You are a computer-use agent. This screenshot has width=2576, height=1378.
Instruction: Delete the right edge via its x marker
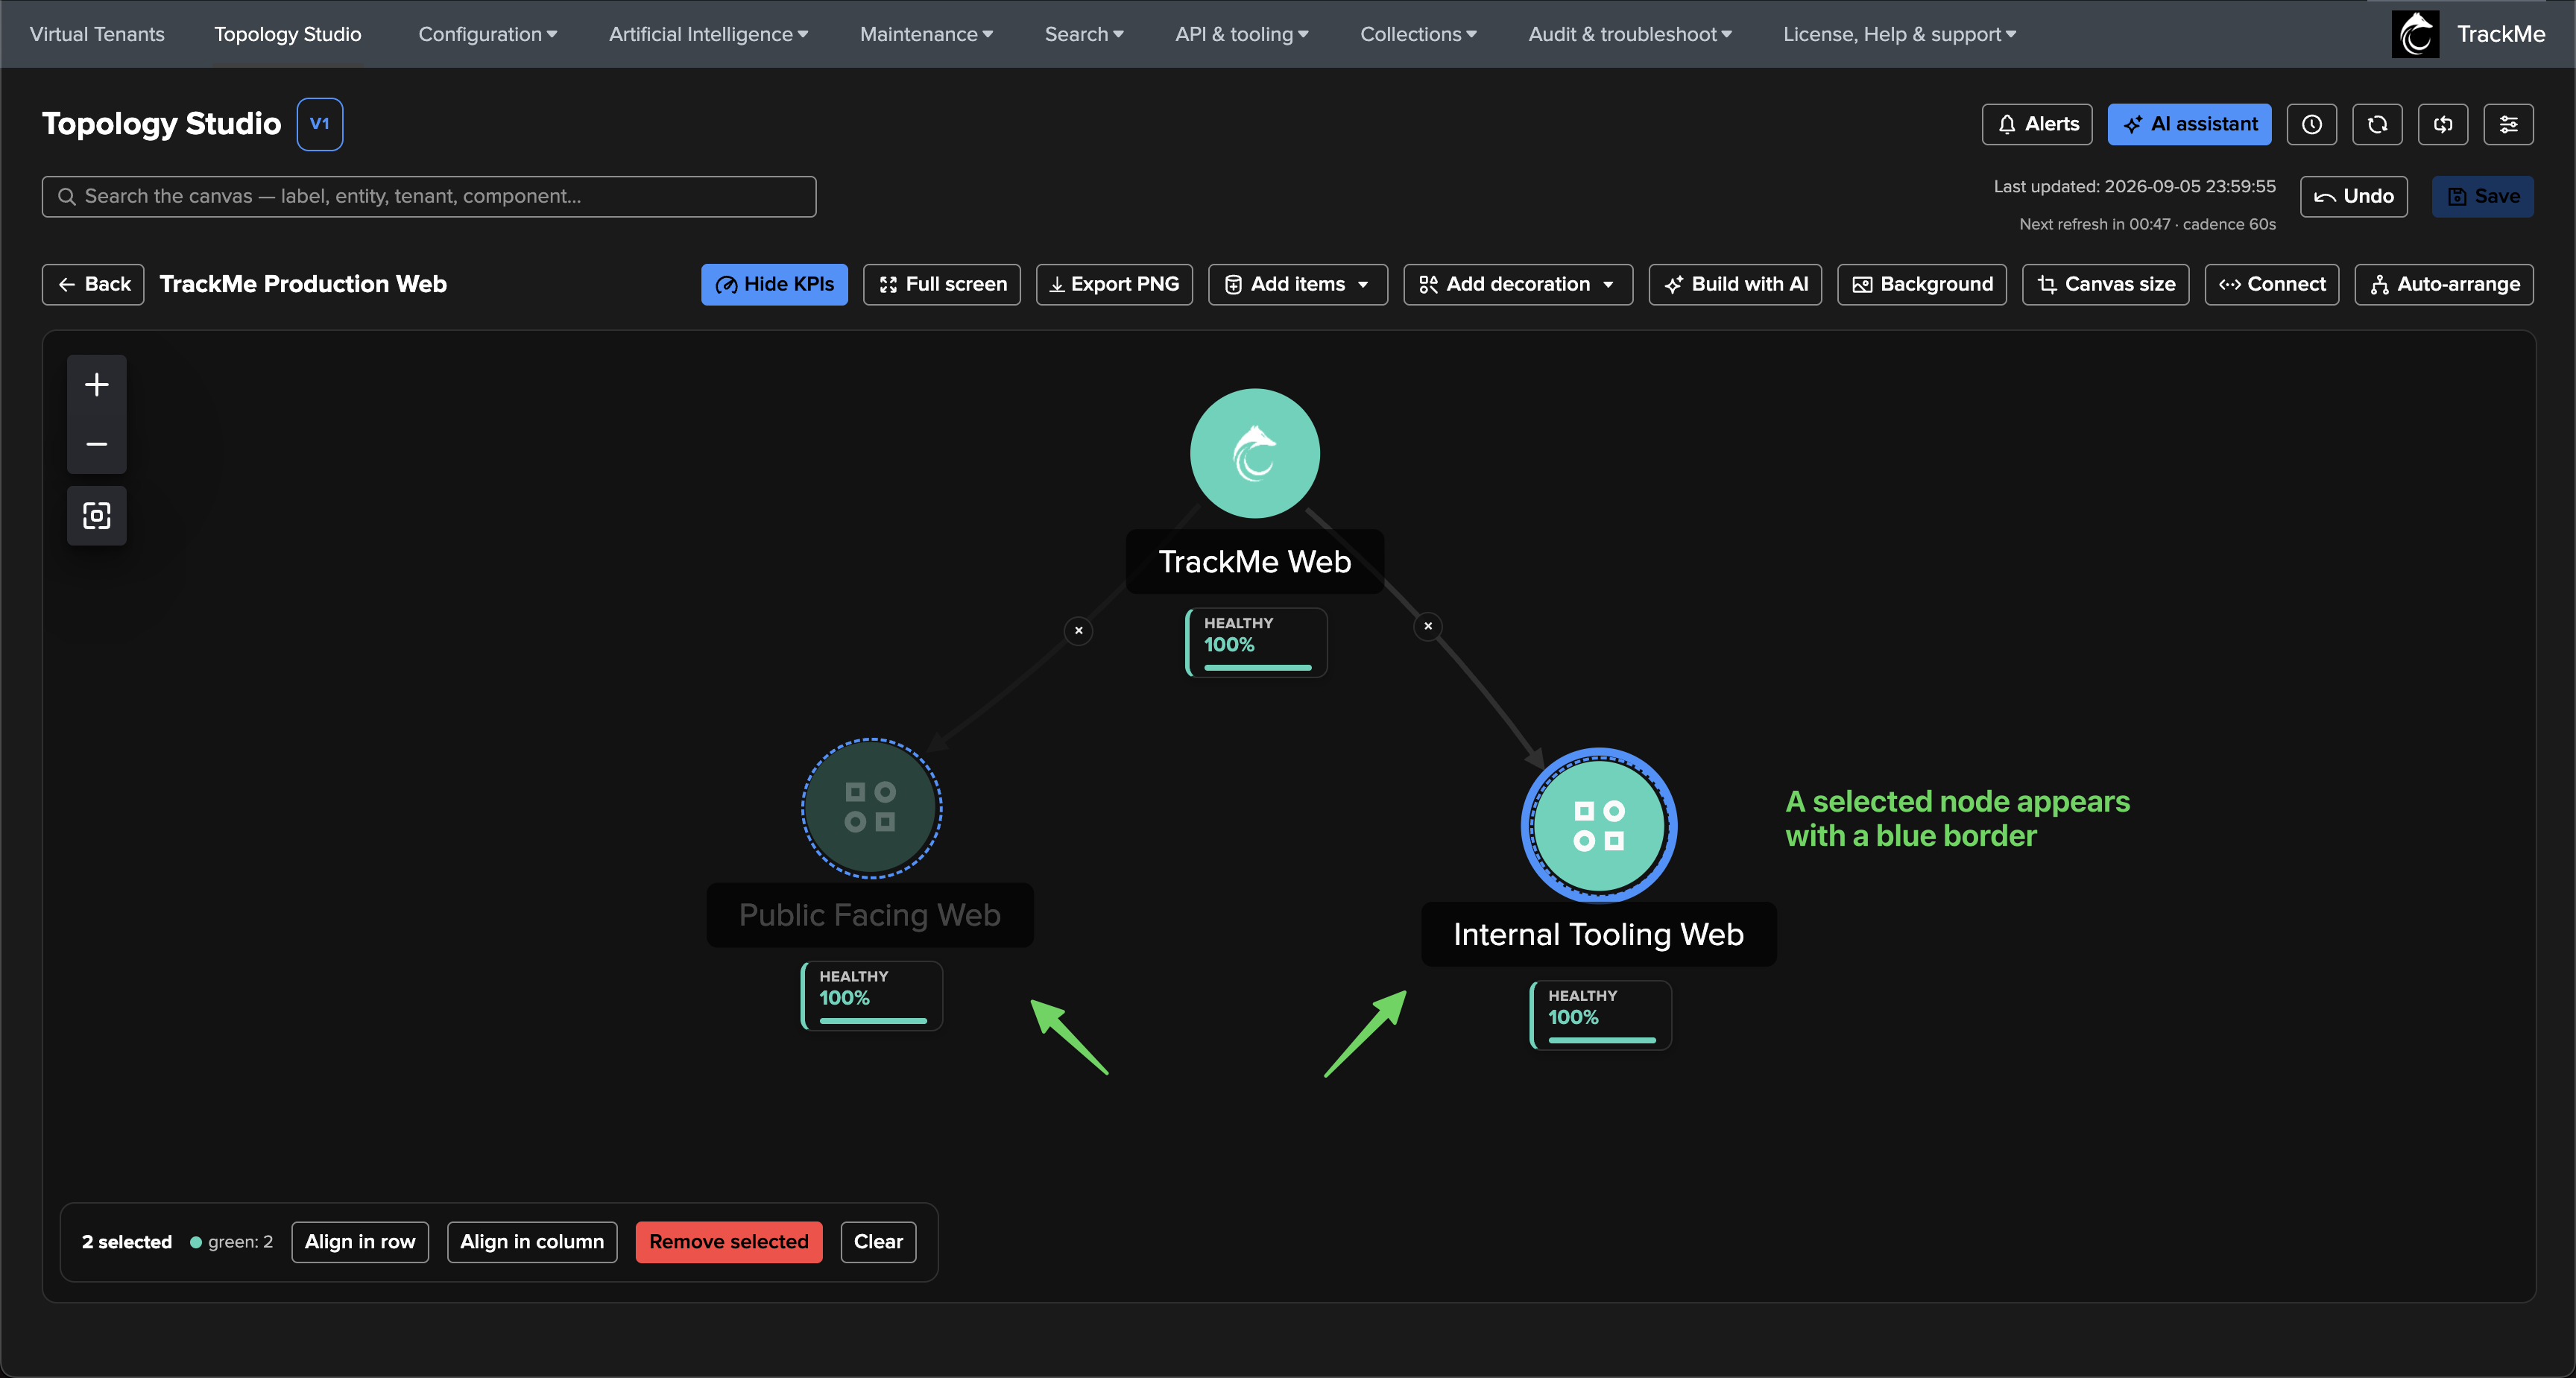(1428, 626)
